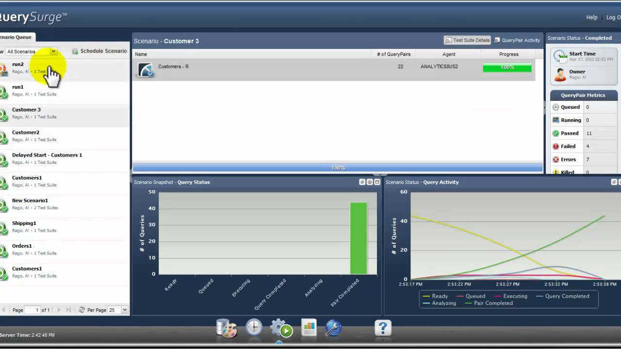Open the Per Page dropdown

coord(125,310)
